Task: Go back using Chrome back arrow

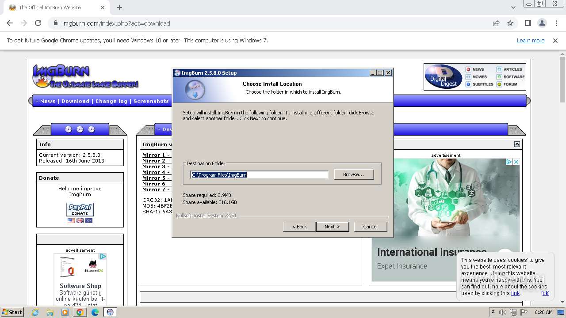Action: click(10, 23)
